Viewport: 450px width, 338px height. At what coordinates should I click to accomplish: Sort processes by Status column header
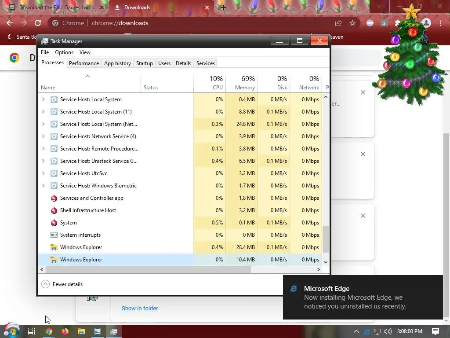coord(167,83)
